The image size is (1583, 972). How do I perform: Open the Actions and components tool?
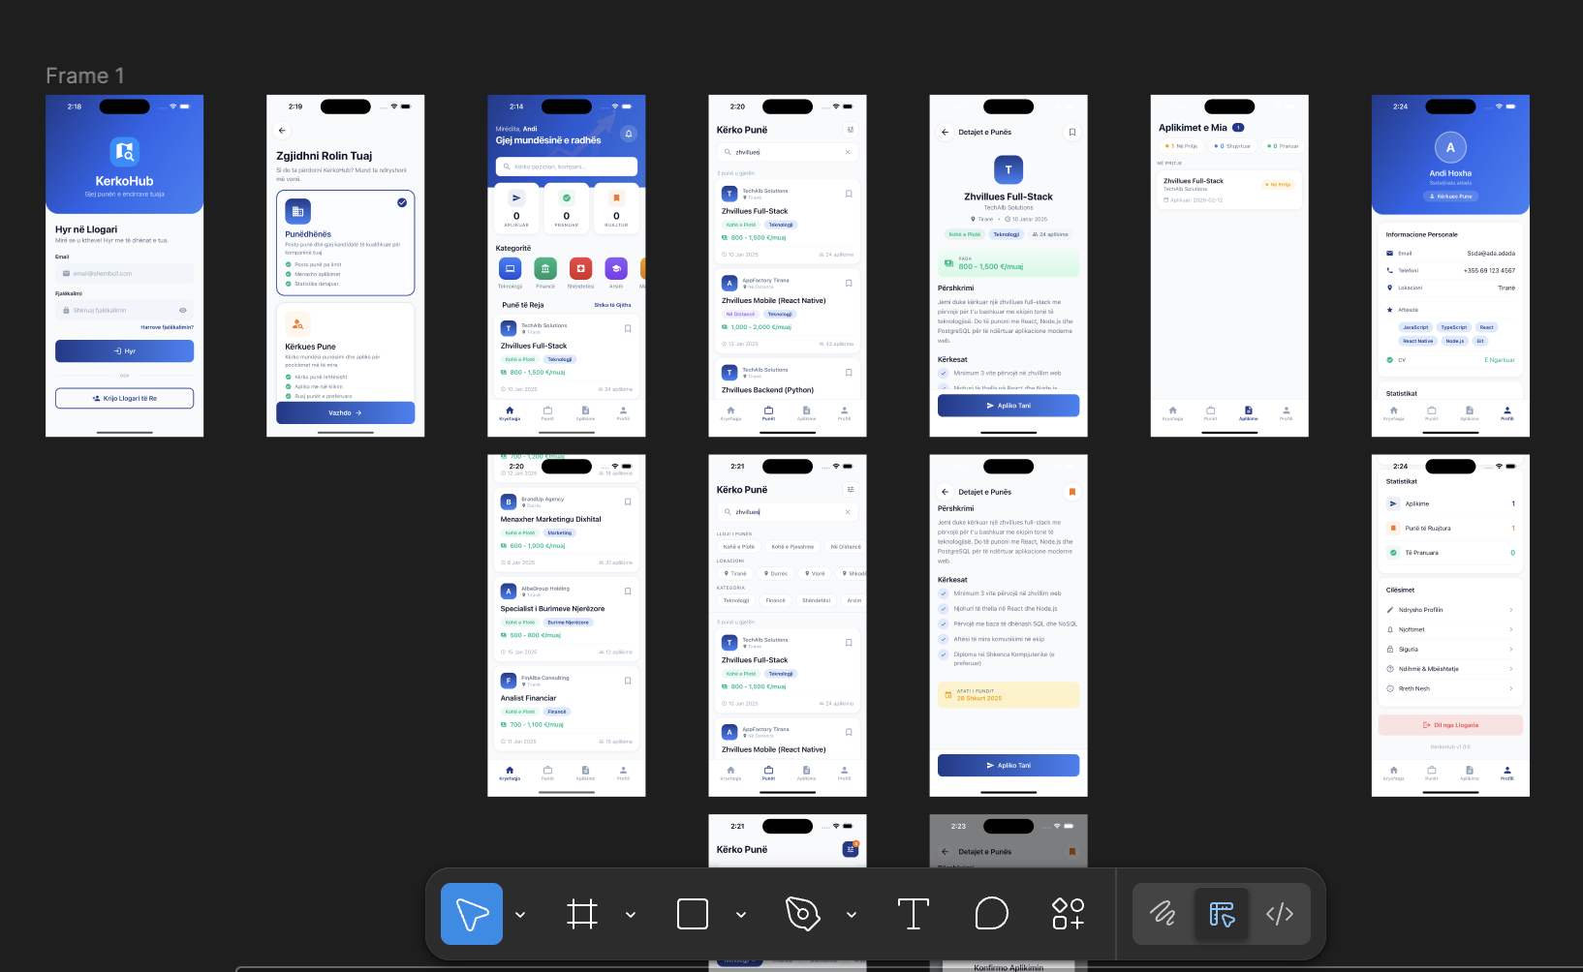coord(1068,914)
